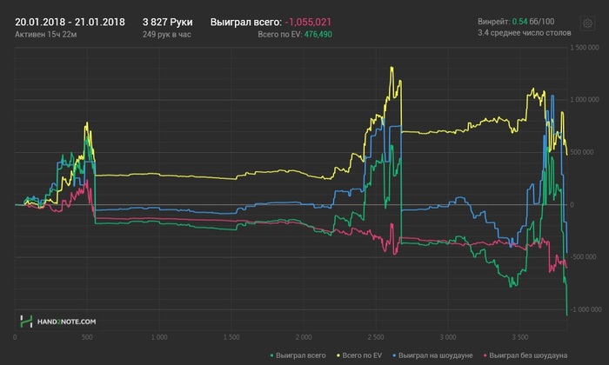This screenshot has width=609, height=365.
Task: Click the 1 000 000 y-axis label
Action: (x=585, y=100)
